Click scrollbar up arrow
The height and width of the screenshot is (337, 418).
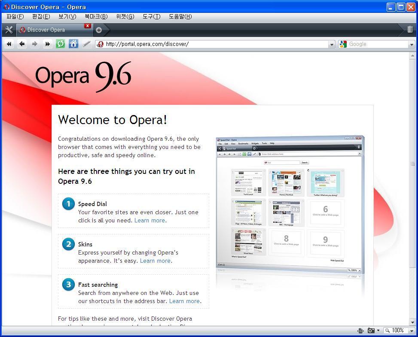pos(412,56)
